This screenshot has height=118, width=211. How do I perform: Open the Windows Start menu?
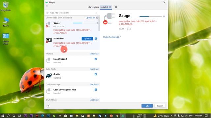(3, 116)
